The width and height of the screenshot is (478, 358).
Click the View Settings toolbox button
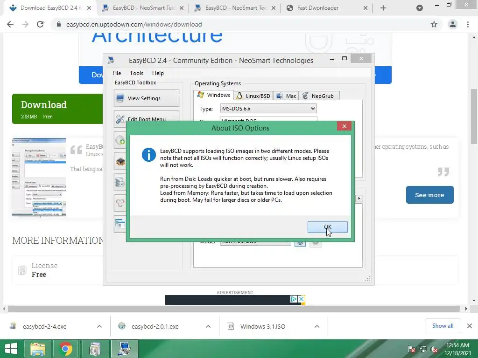pyautogui.click(x=146, y=98)
